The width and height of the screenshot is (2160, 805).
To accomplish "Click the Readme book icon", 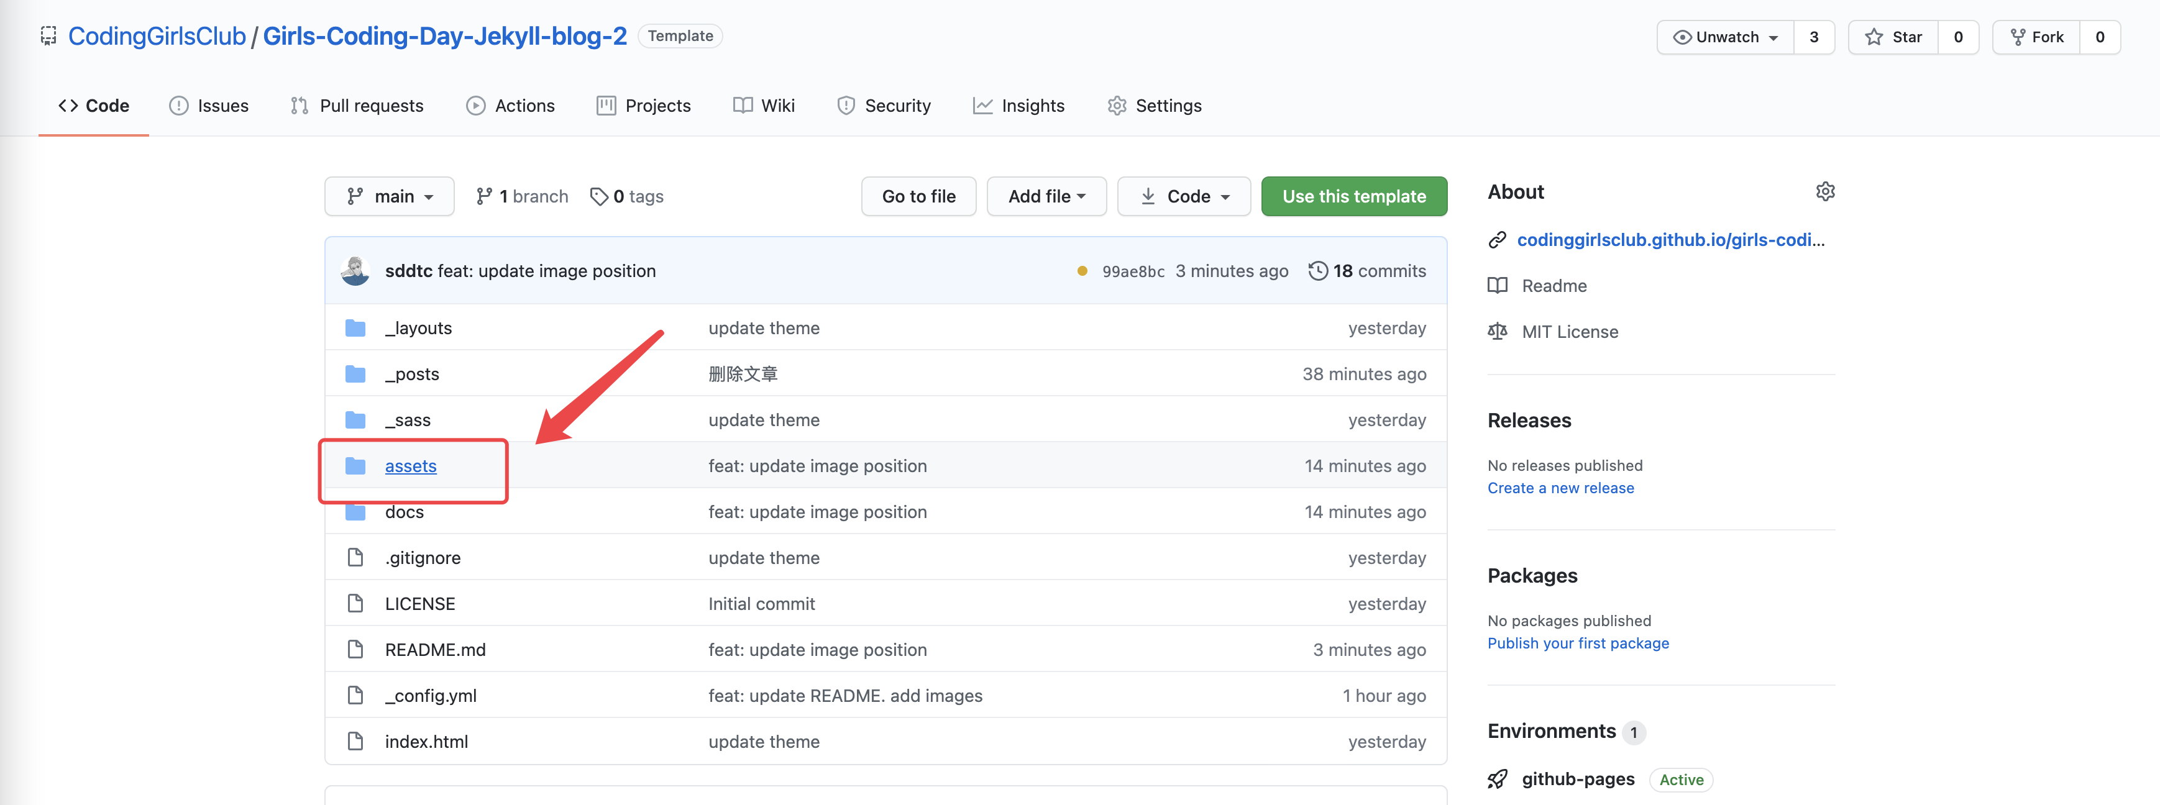I will 1497,286.
